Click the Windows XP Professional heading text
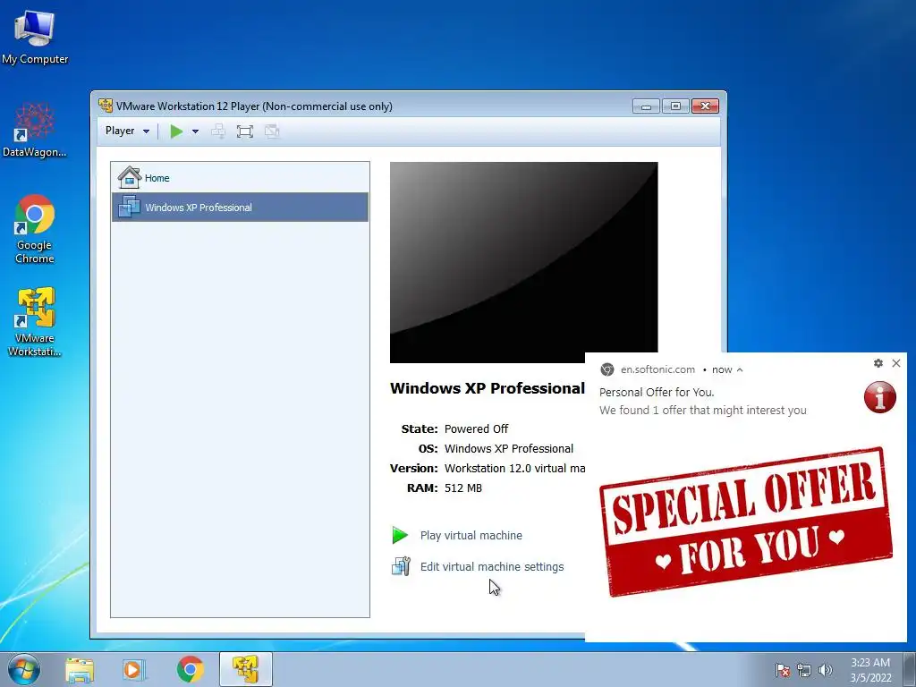 [488, 388]
